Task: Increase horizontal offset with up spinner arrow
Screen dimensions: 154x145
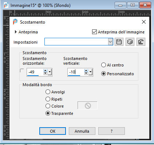Action: click(x=46, y=71)
